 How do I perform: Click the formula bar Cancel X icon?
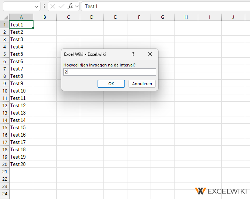click(53, 6)
